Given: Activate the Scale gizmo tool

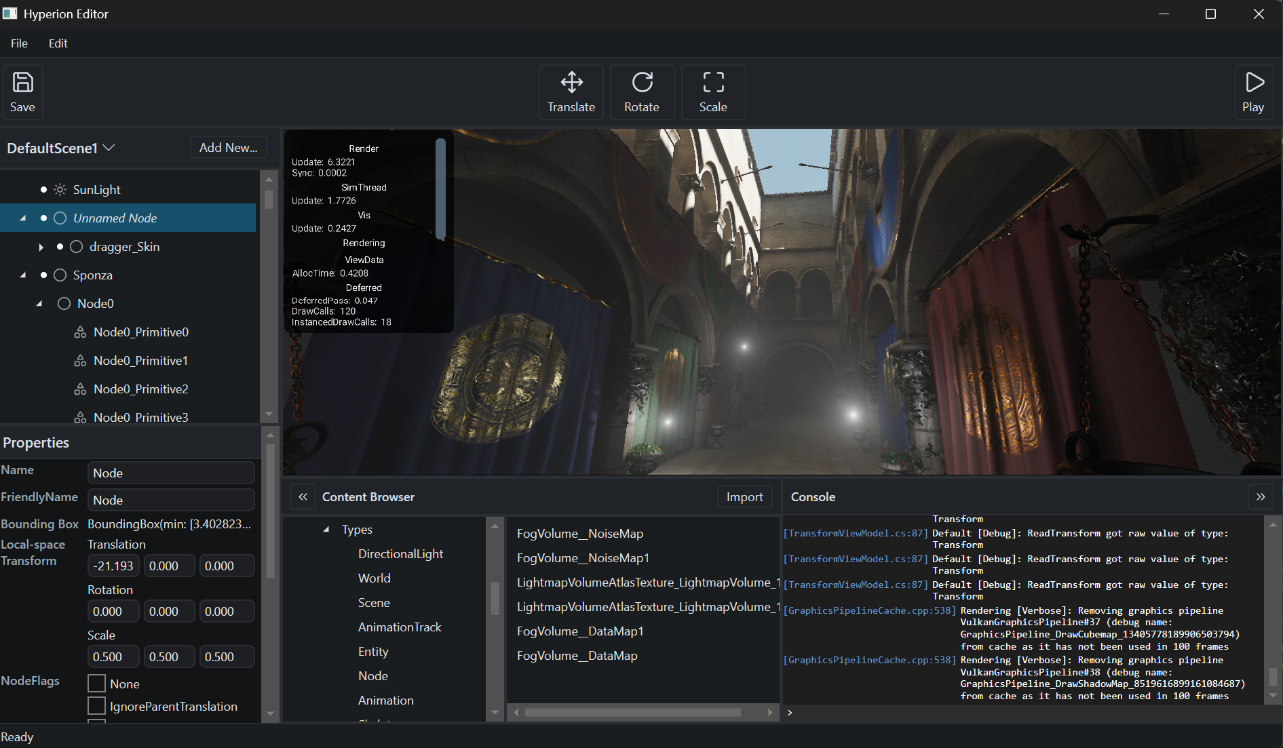Looking at the screenshot, I should pos(713,92).
